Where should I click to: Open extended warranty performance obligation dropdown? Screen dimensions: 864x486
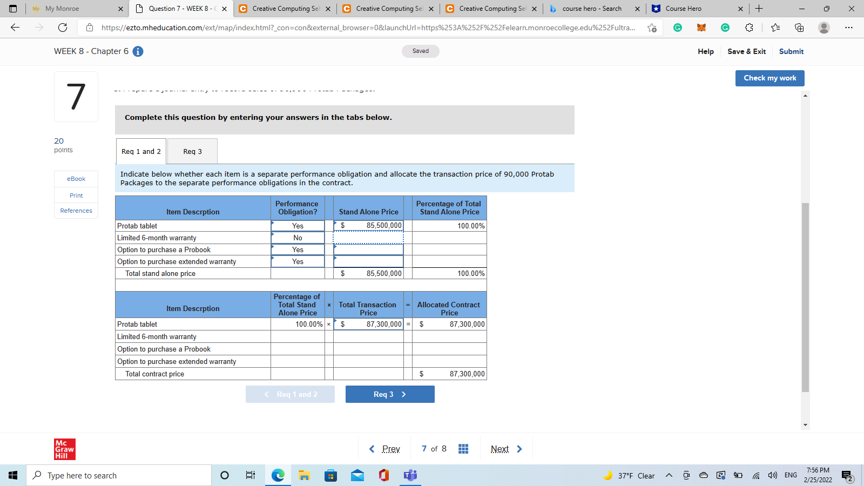pos(298,261)
